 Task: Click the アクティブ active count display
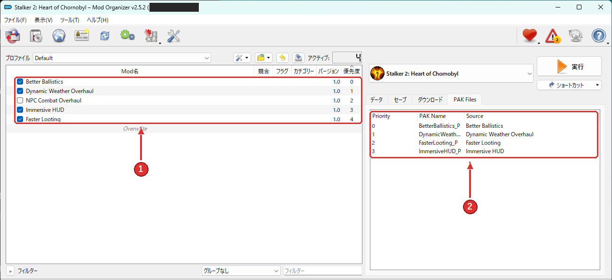[347, 58]
